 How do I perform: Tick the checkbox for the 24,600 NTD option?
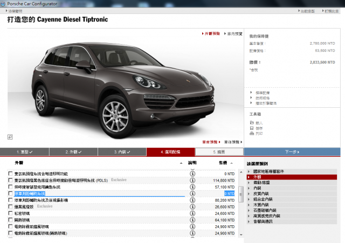point(10,213)
